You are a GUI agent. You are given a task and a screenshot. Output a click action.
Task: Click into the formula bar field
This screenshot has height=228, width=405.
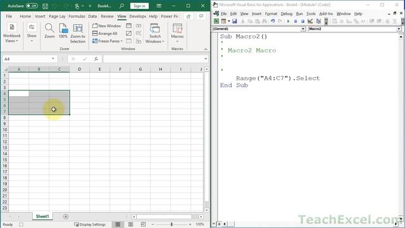tap(153, 59)
